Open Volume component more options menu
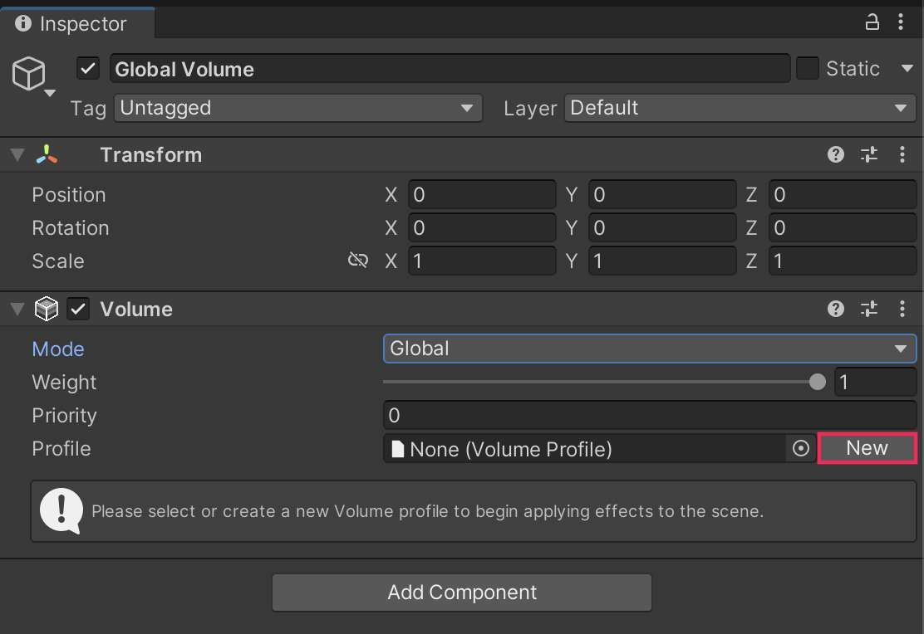 pyautogui.click(x=902, y=309)
